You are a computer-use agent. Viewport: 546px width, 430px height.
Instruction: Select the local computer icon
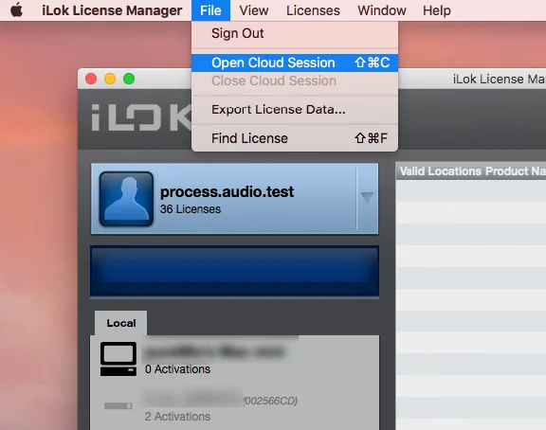pos(118,359)
